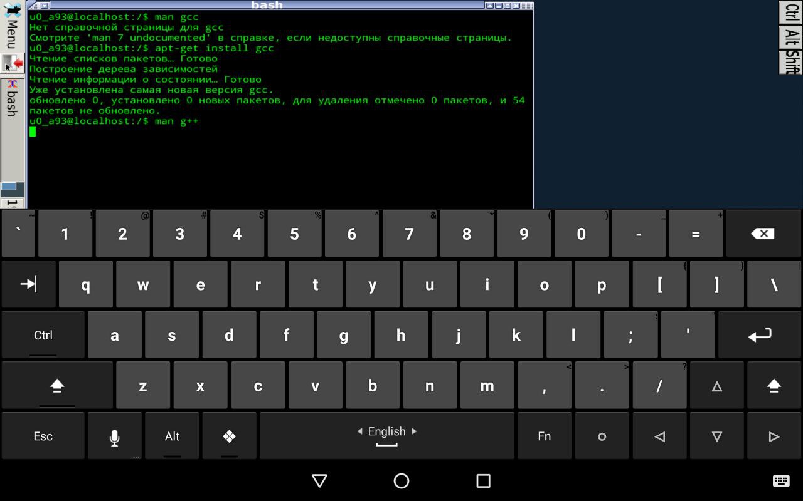Tap the English space bar
The height and width of the screenshot is (501, 803).
[x=387, y=436]
